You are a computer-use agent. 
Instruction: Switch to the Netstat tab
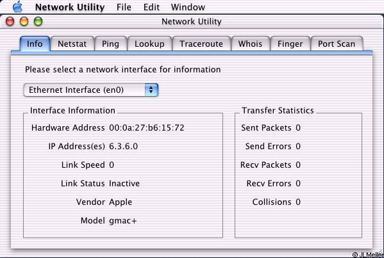pos(72,44)
